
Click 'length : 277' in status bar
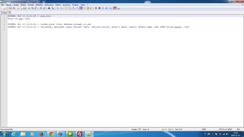(x=136, y=129)
